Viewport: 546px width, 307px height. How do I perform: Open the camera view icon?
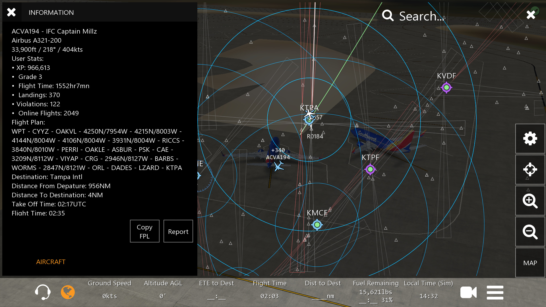[468, 292]
